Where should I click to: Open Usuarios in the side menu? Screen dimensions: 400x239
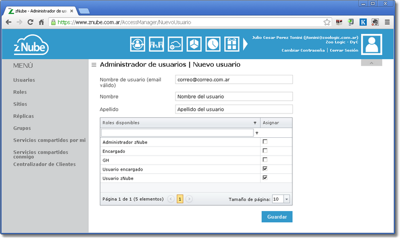tap(24, 80)
